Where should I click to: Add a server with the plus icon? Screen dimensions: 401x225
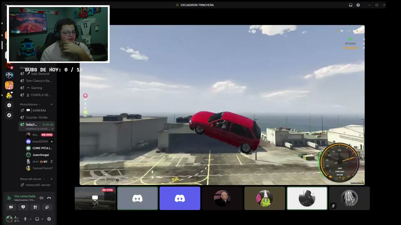coord(9,105)
